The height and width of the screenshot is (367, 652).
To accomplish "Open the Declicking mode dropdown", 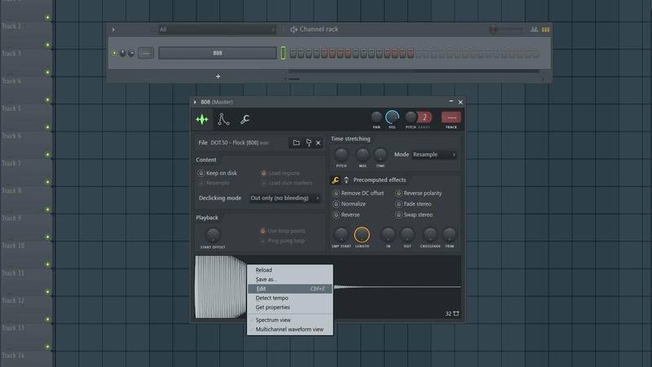I will [284, 198].
